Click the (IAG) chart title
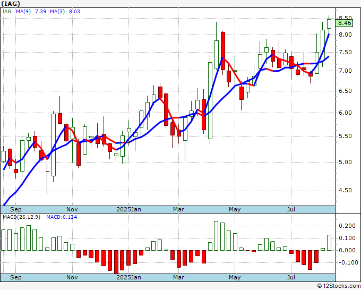Image resolution: width=361 pixels, height=290 pixels. (11, 4)
